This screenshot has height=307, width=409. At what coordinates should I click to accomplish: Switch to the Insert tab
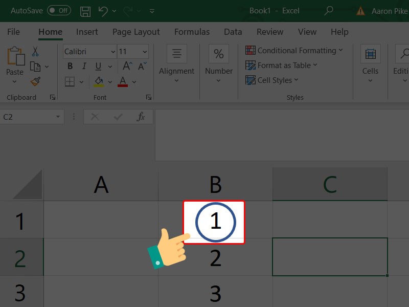click(87, 32)
